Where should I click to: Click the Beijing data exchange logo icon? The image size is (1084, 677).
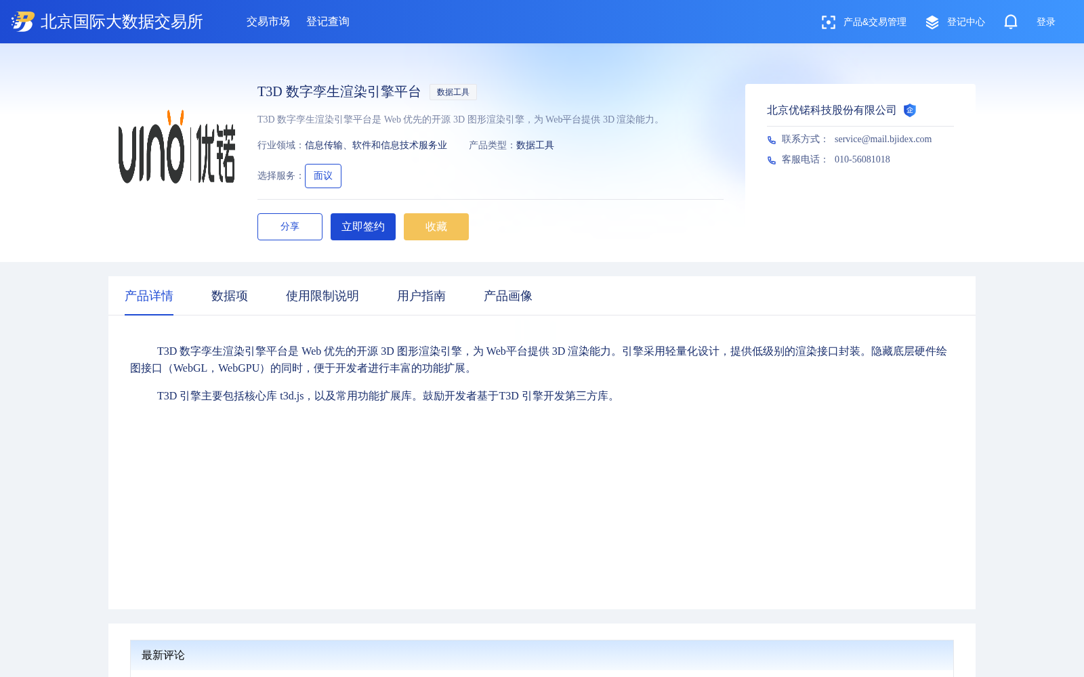23,22
